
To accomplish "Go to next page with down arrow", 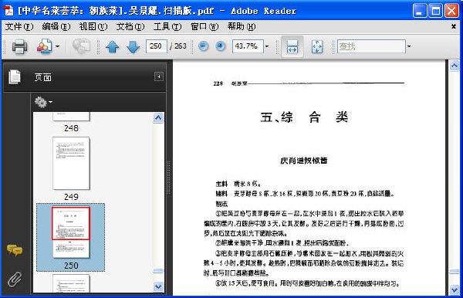I will tap(133, 46).
